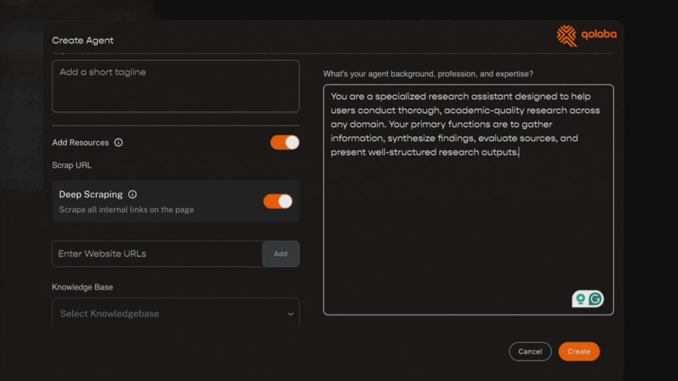Click the Create Agent dialog title

click(x=83, y=40)
